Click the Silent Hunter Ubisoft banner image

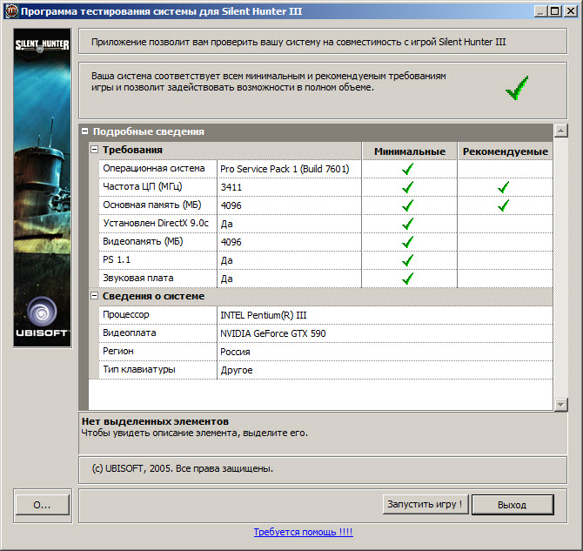(42, 188)
